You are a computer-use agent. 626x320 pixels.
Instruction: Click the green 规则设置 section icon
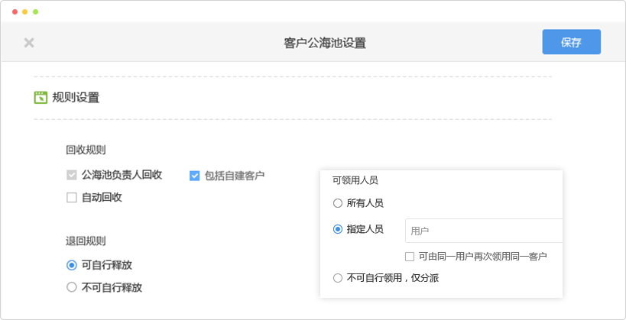41,98
